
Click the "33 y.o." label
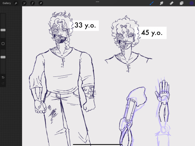tap(85, 26)
